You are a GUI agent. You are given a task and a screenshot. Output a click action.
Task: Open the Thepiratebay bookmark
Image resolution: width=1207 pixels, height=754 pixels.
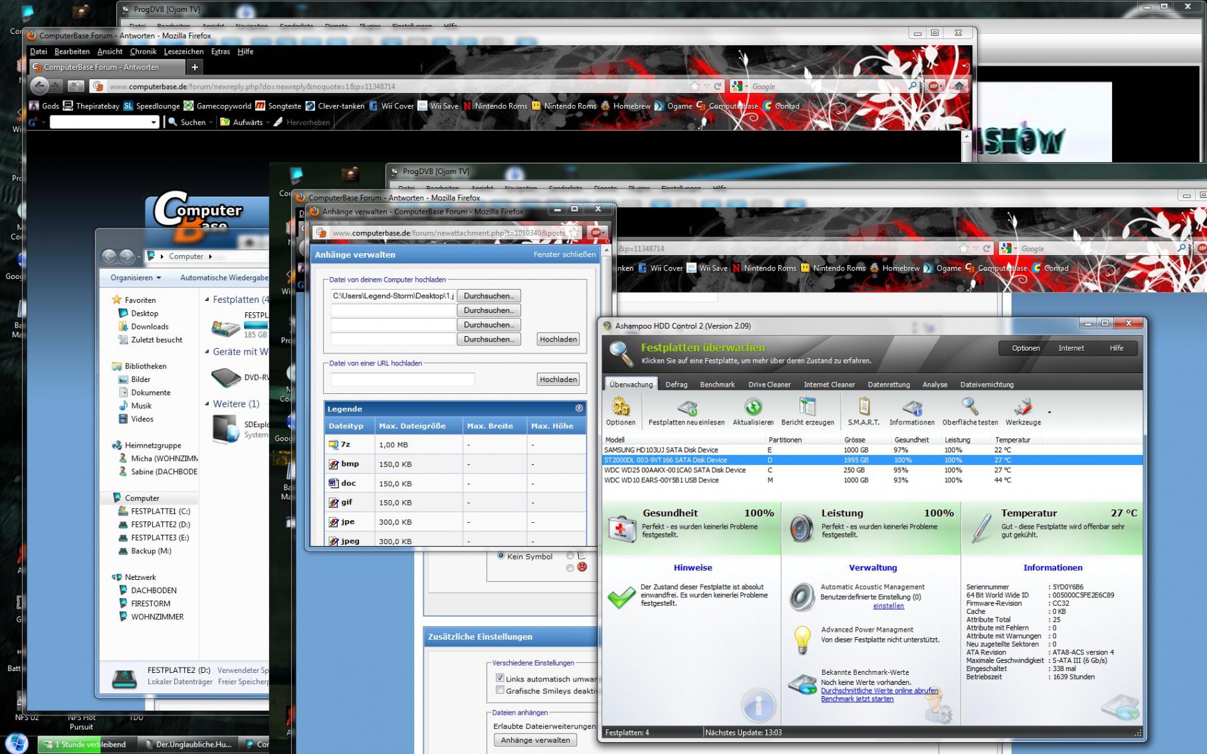tap(91, 106)
